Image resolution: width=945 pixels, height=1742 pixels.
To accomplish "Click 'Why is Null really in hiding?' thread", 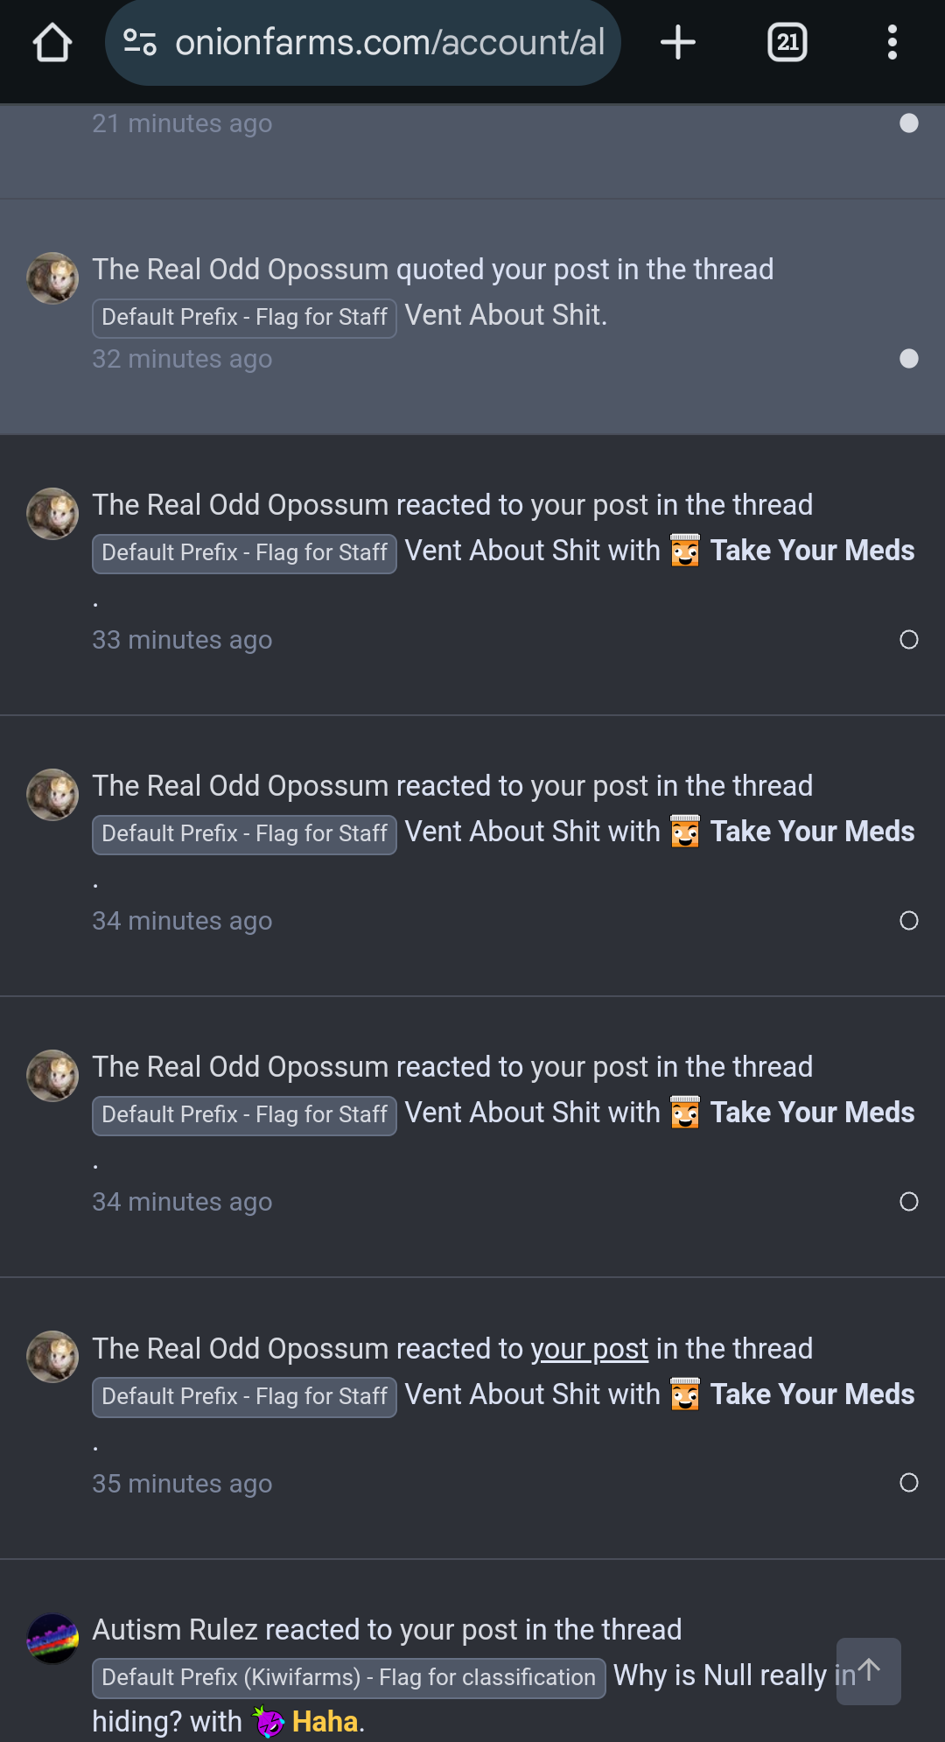I will 473,1698.
